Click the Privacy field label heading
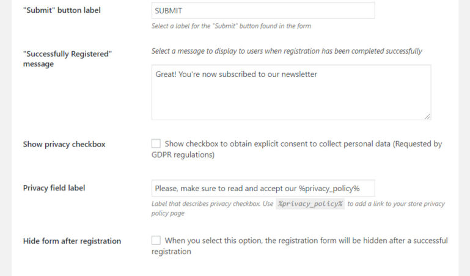This screenshot has height=276, width=470. [54, 188]
